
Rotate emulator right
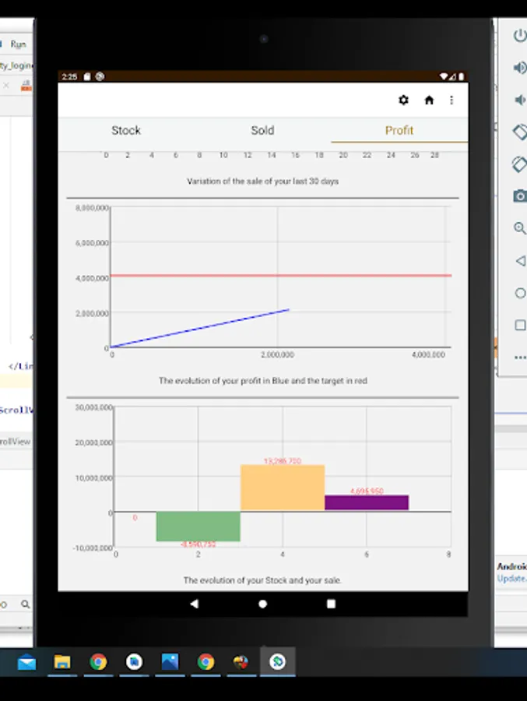pos(520,164)
